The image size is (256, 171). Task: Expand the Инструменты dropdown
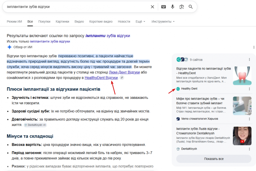click(163, 21)
